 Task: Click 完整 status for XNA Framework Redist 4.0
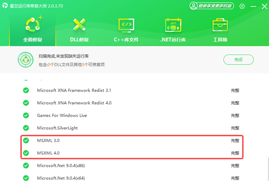point(235,103)
